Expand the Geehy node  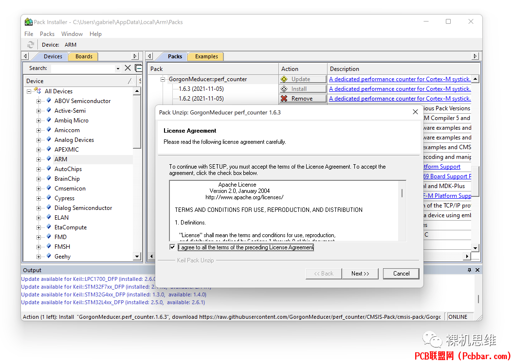(39, 257)
